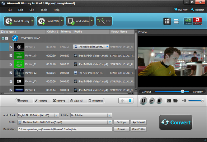The image size is (207, 142).
Task: Open the Help menu
Action: (x=57, y=10)
